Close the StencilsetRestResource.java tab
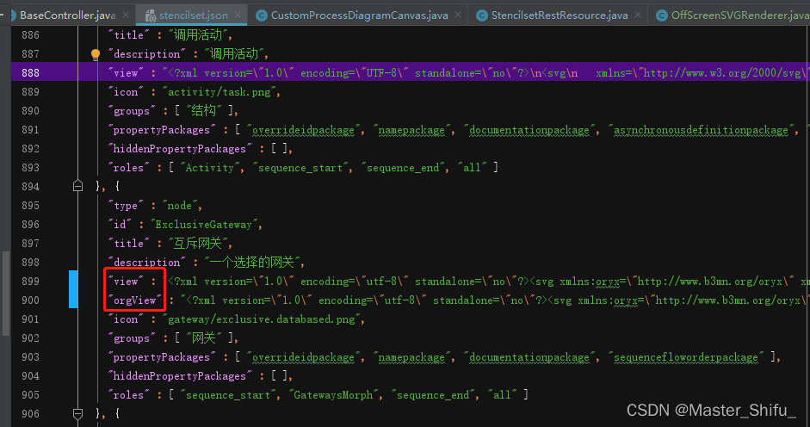 [638, 15]
